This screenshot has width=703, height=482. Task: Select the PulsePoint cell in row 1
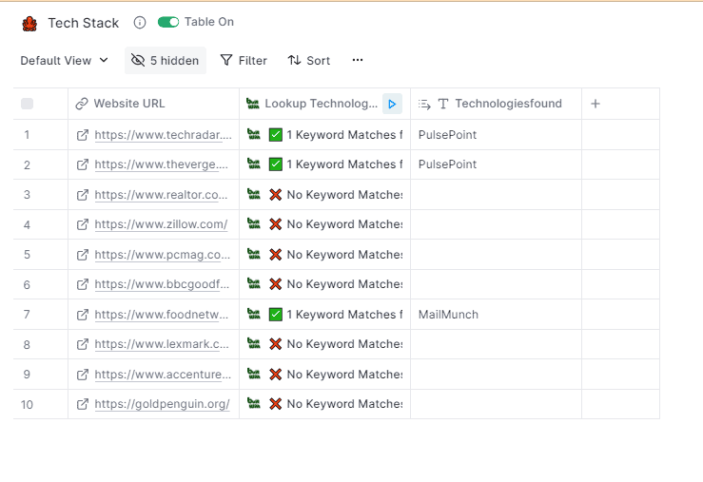[x=496, y=135]
